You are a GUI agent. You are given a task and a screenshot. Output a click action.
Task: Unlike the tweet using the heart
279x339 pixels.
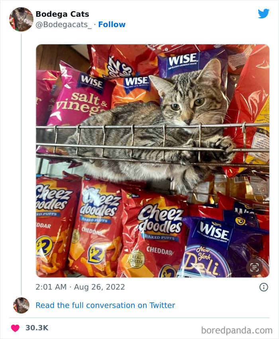[15, 326]
